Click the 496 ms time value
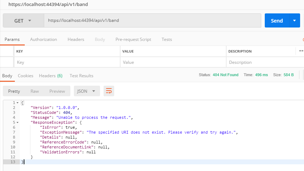Screen dimensions: 304x171 (261, 75)
